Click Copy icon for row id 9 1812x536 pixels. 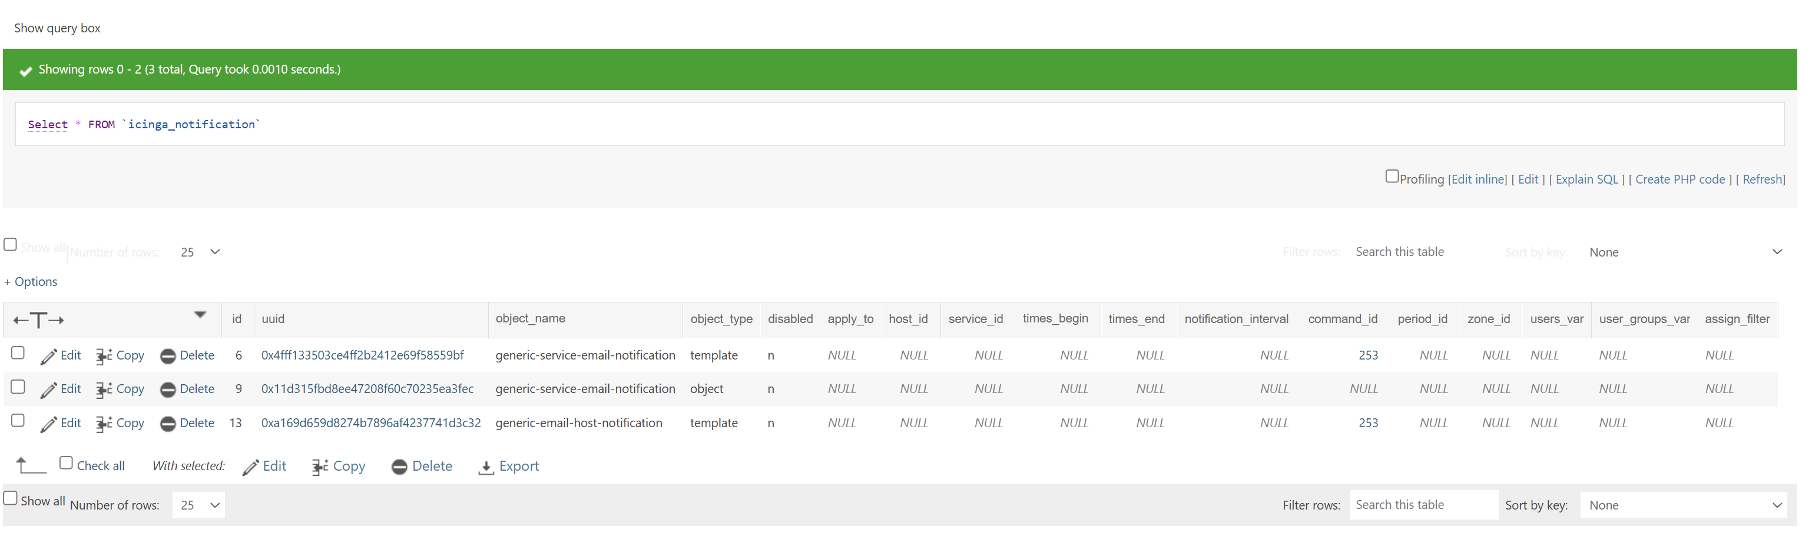point(104,390)
